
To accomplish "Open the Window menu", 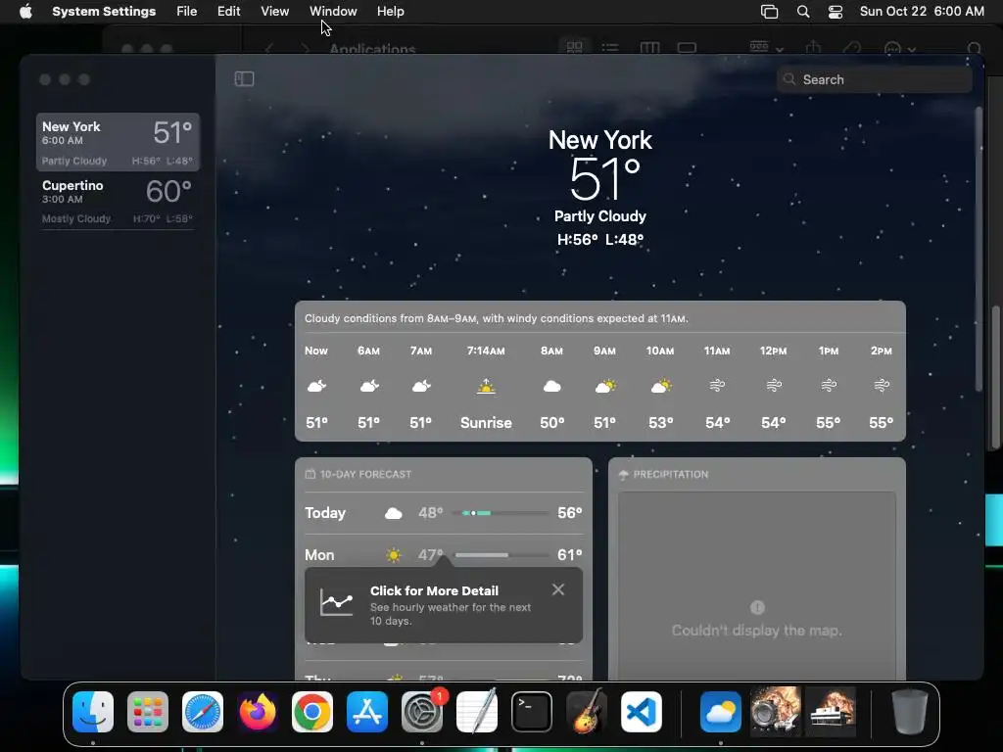I will click(333, 11).
